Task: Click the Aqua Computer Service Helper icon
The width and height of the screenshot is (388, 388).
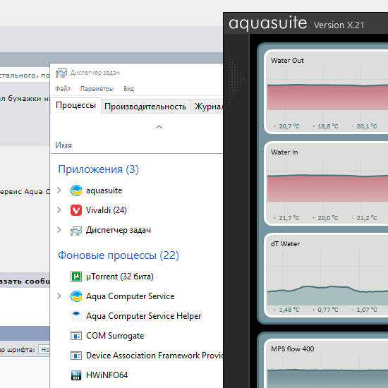Action: (x=76, y=316)
